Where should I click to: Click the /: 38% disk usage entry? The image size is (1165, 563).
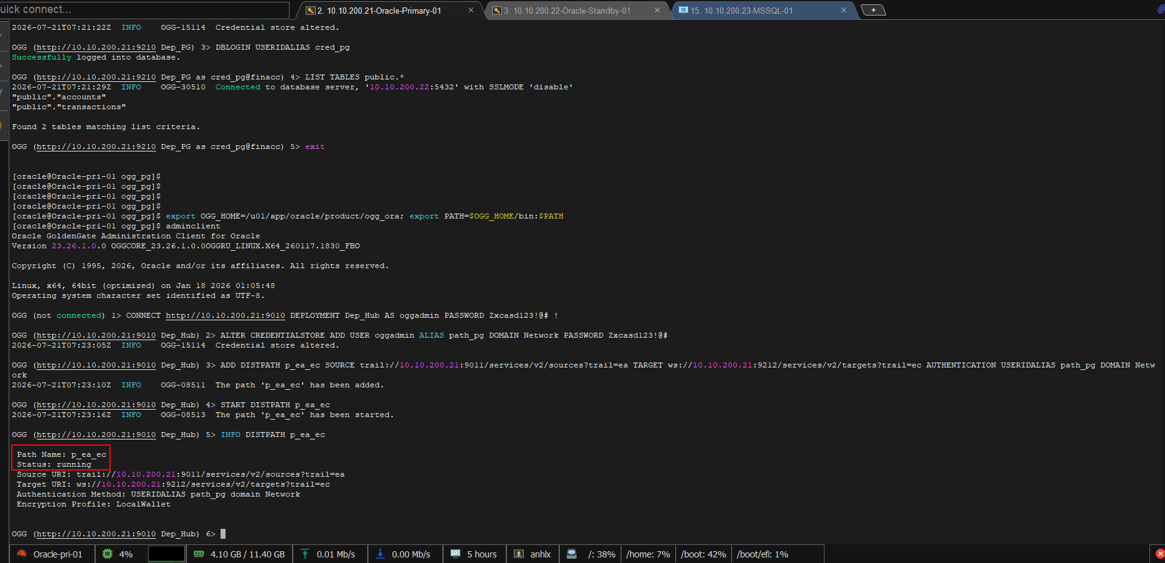pyautogui.click(x=601, y=554)
